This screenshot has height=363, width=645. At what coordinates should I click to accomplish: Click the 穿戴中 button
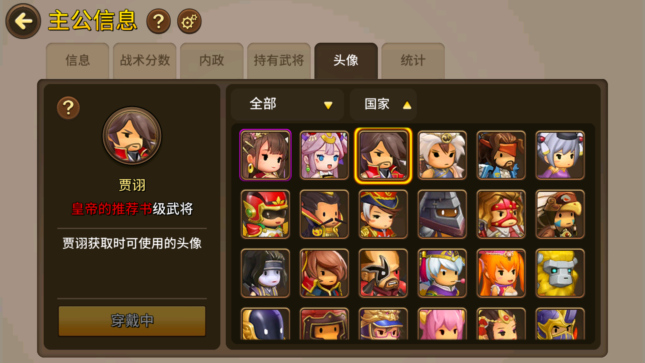point(132,321)
